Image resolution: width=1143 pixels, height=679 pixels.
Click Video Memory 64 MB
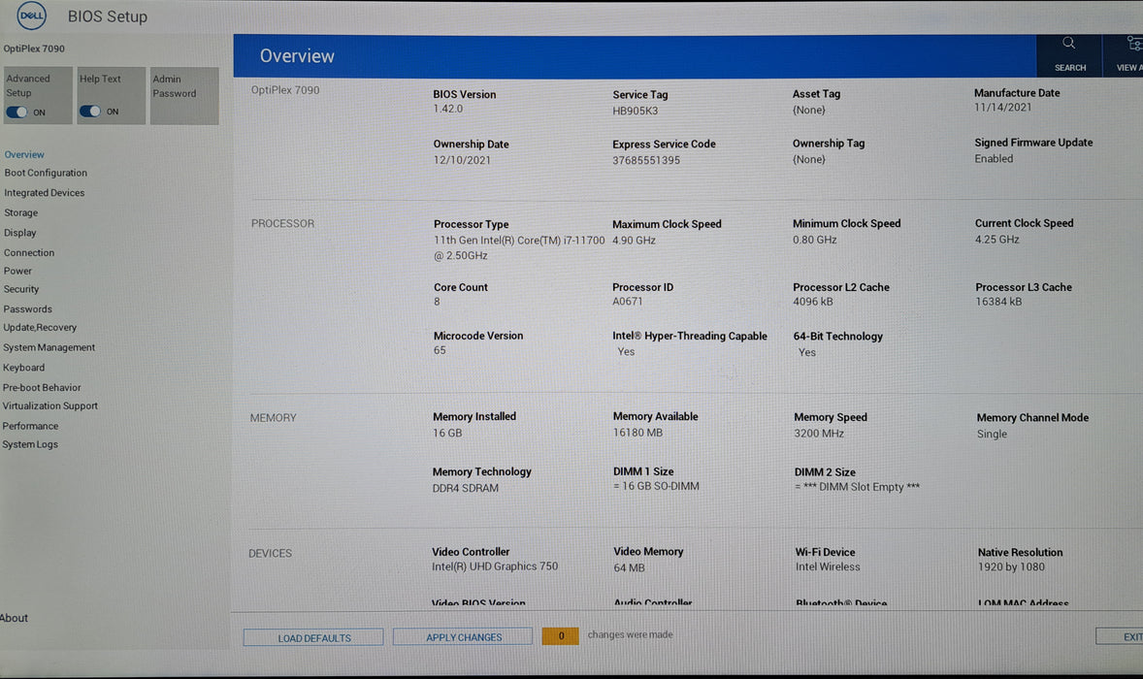(x=629, y=567)
